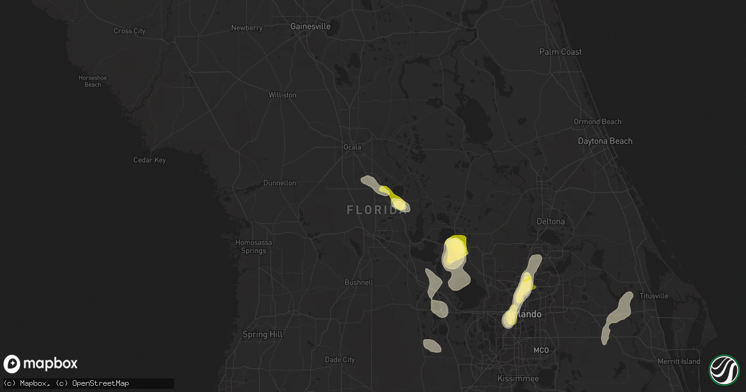Click the Palm Coast label

[561, 52]
